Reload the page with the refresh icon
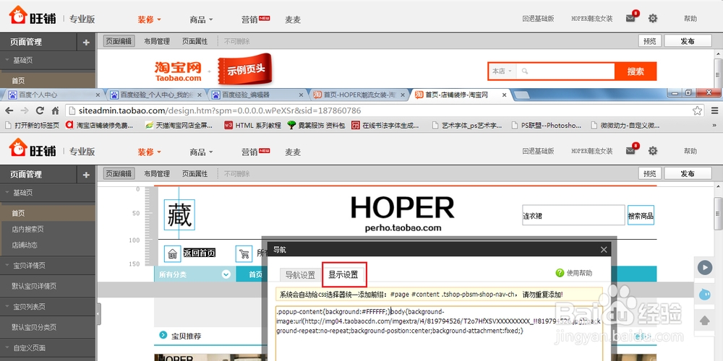Screen dimensions: 723x361 (40, 110)
